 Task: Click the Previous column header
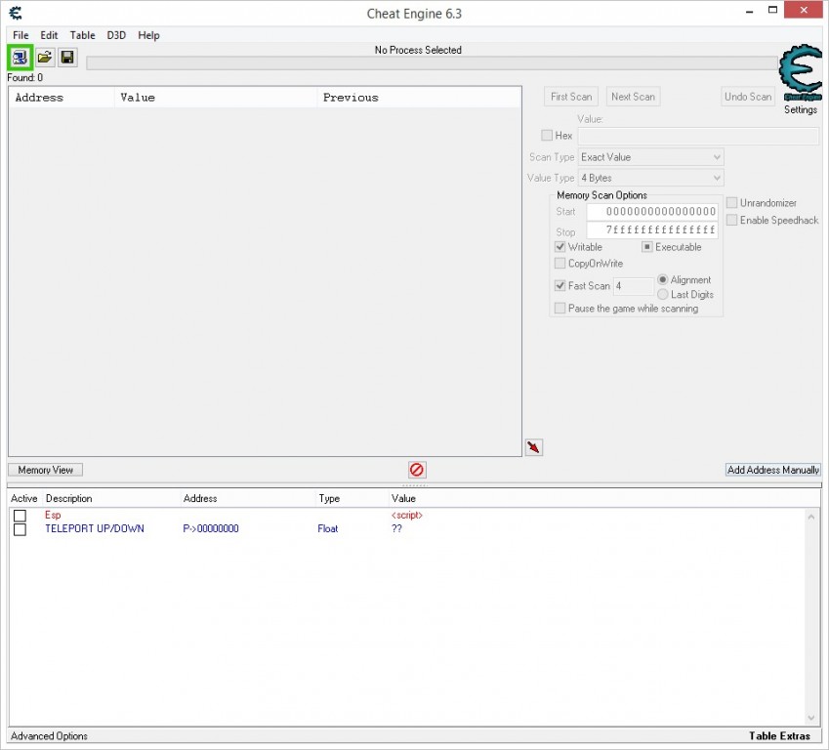point(419,98)
